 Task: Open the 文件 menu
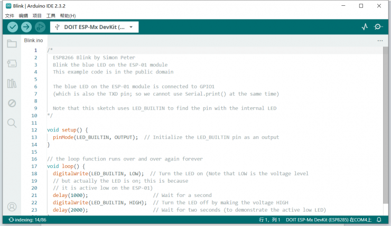click(x=10, y=16)
